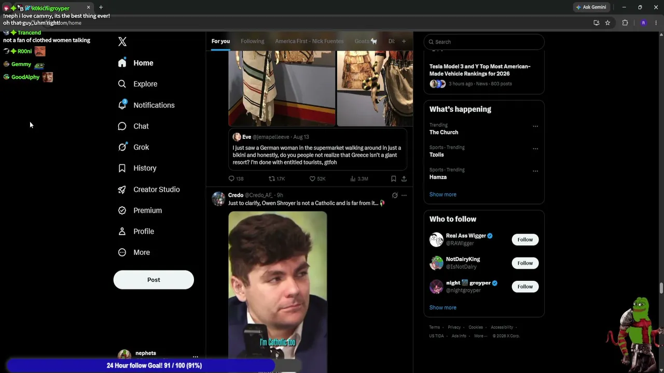Go to Profile in the sidebar

click(136, 232)
